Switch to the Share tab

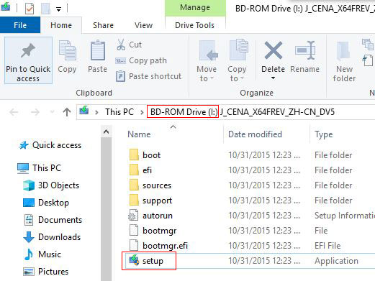point(103,25)
